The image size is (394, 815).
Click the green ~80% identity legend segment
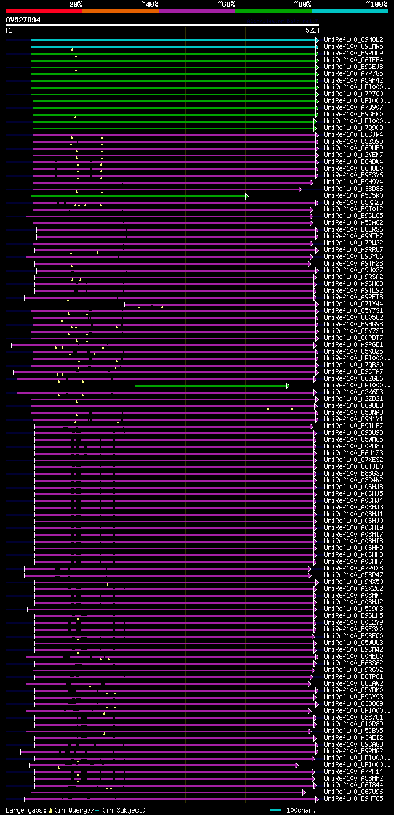(273, 11)
